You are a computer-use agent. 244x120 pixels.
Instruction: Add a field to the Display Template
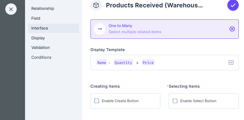[231, 62]
